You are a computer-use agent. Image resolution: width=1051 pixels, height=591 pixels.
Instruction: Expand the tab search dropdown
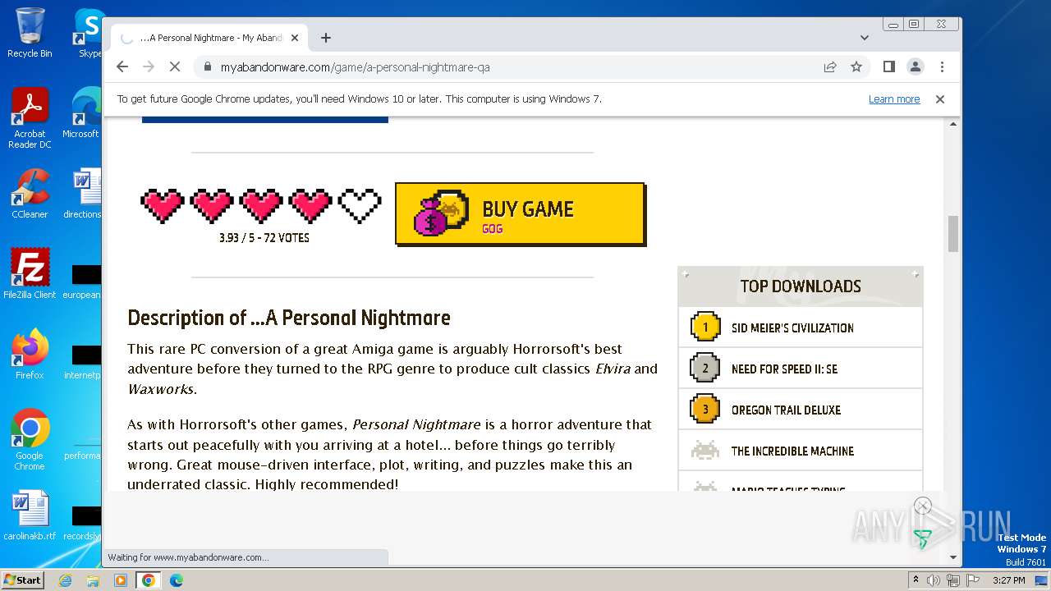pyautogui.click(x=864, y=38)
